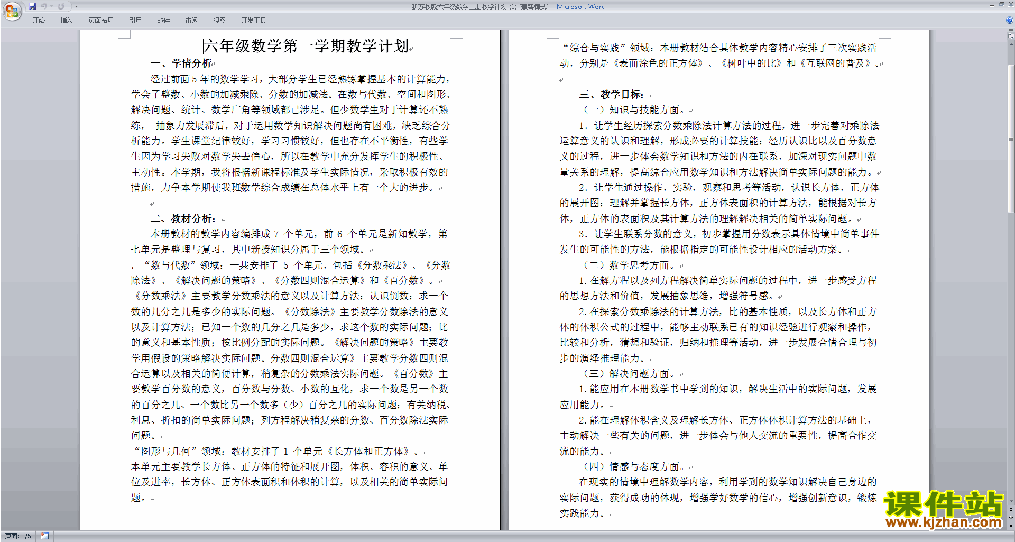
Task: Click the title 六年级数学第一学期教学计划
Action: (x=306, y=46)
